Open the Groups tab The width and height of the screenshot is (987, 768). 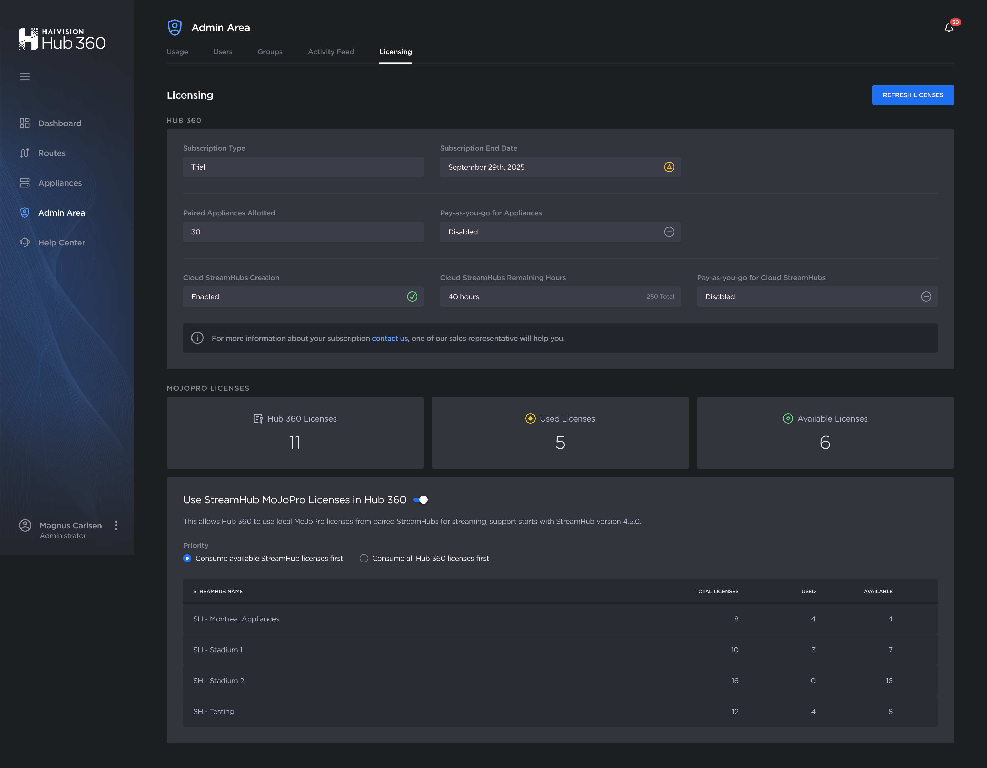(270, 52)
